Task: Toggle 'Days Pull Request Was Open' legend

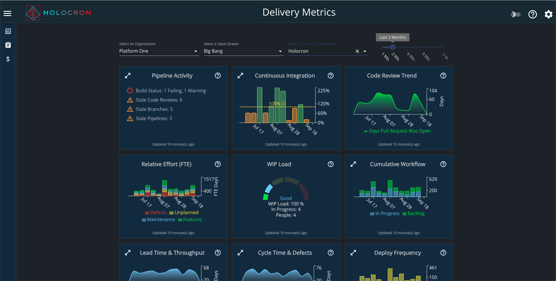Action: [397, 131]
